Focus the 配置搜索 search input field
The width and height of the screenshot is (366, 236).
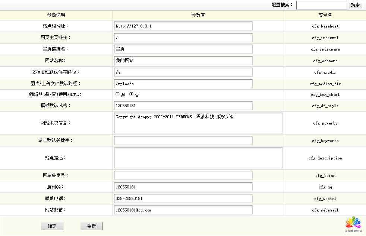[321, 5]
